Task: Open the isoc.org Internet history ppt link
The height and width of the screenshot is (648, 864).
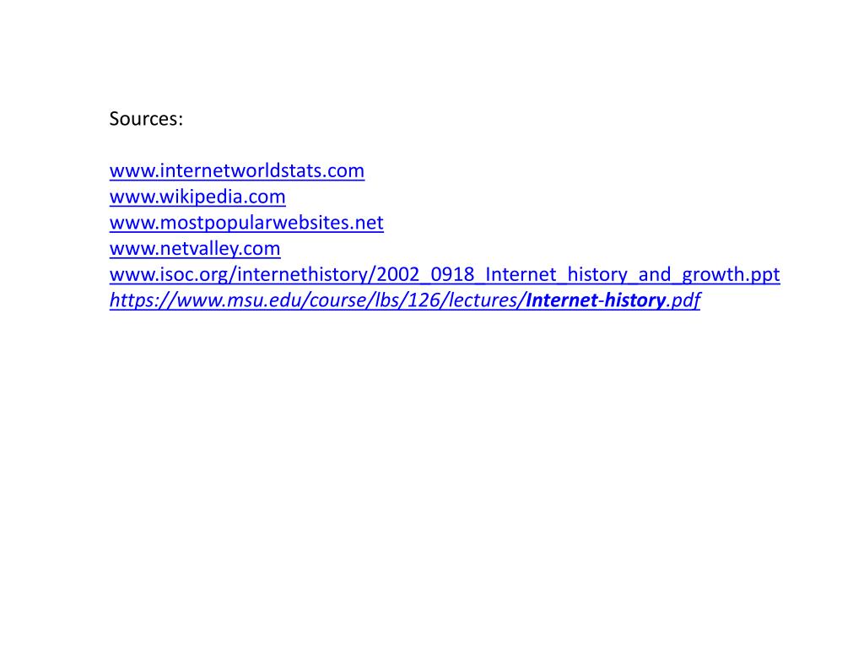Action: (x=445, y=274)
